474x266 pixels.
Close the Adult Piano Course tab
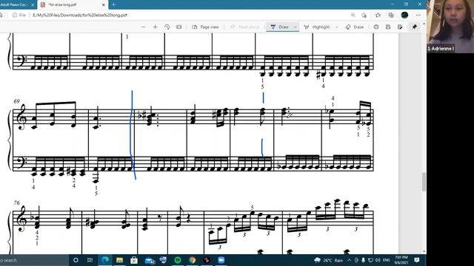[33, 5]
